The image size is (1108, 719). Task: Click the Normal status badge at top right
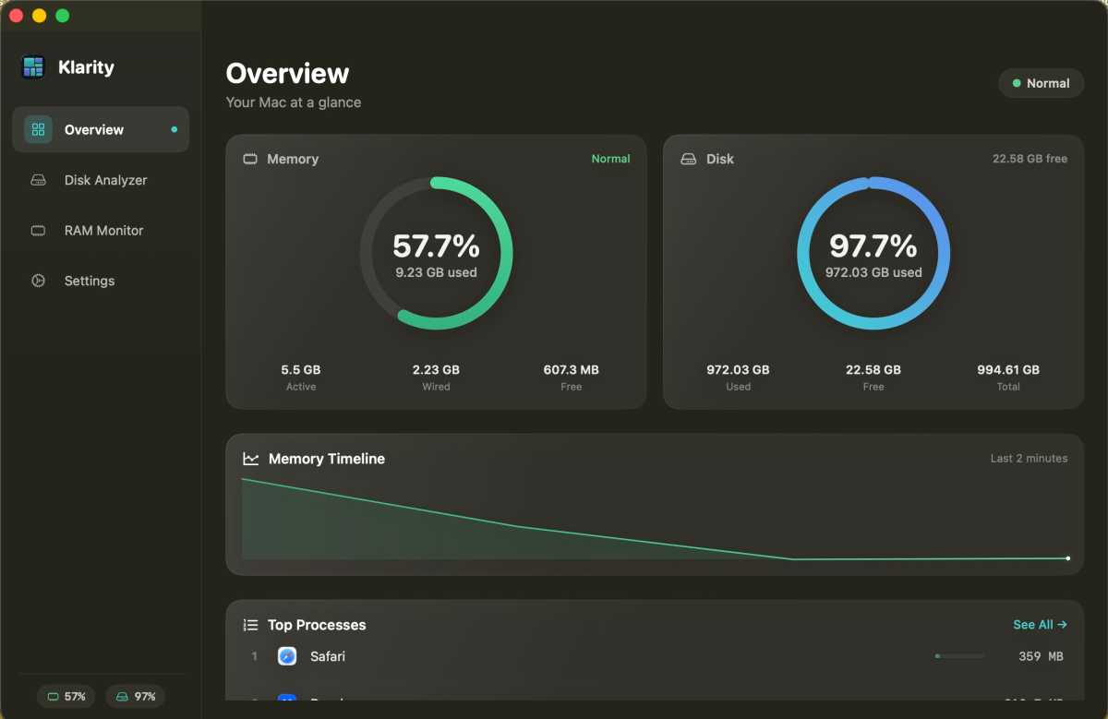1042,83
